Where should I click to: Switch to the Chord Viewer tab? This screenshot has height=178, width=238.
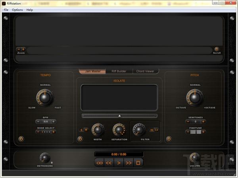pyautogui.click(x=145, y=71)
